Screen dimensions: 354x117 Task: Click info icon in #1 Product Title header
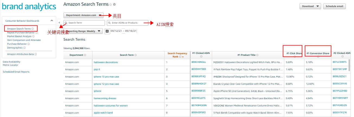click(257, 55)
